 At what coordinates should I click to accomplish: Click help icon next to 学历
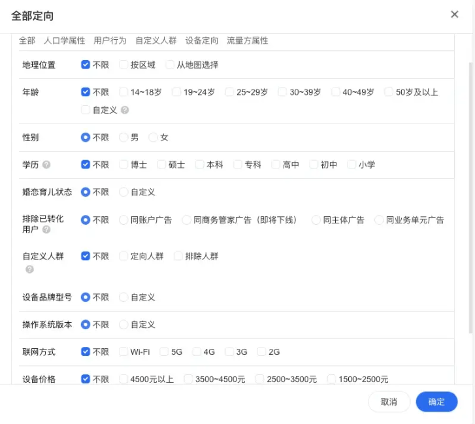tap(46, 165)
